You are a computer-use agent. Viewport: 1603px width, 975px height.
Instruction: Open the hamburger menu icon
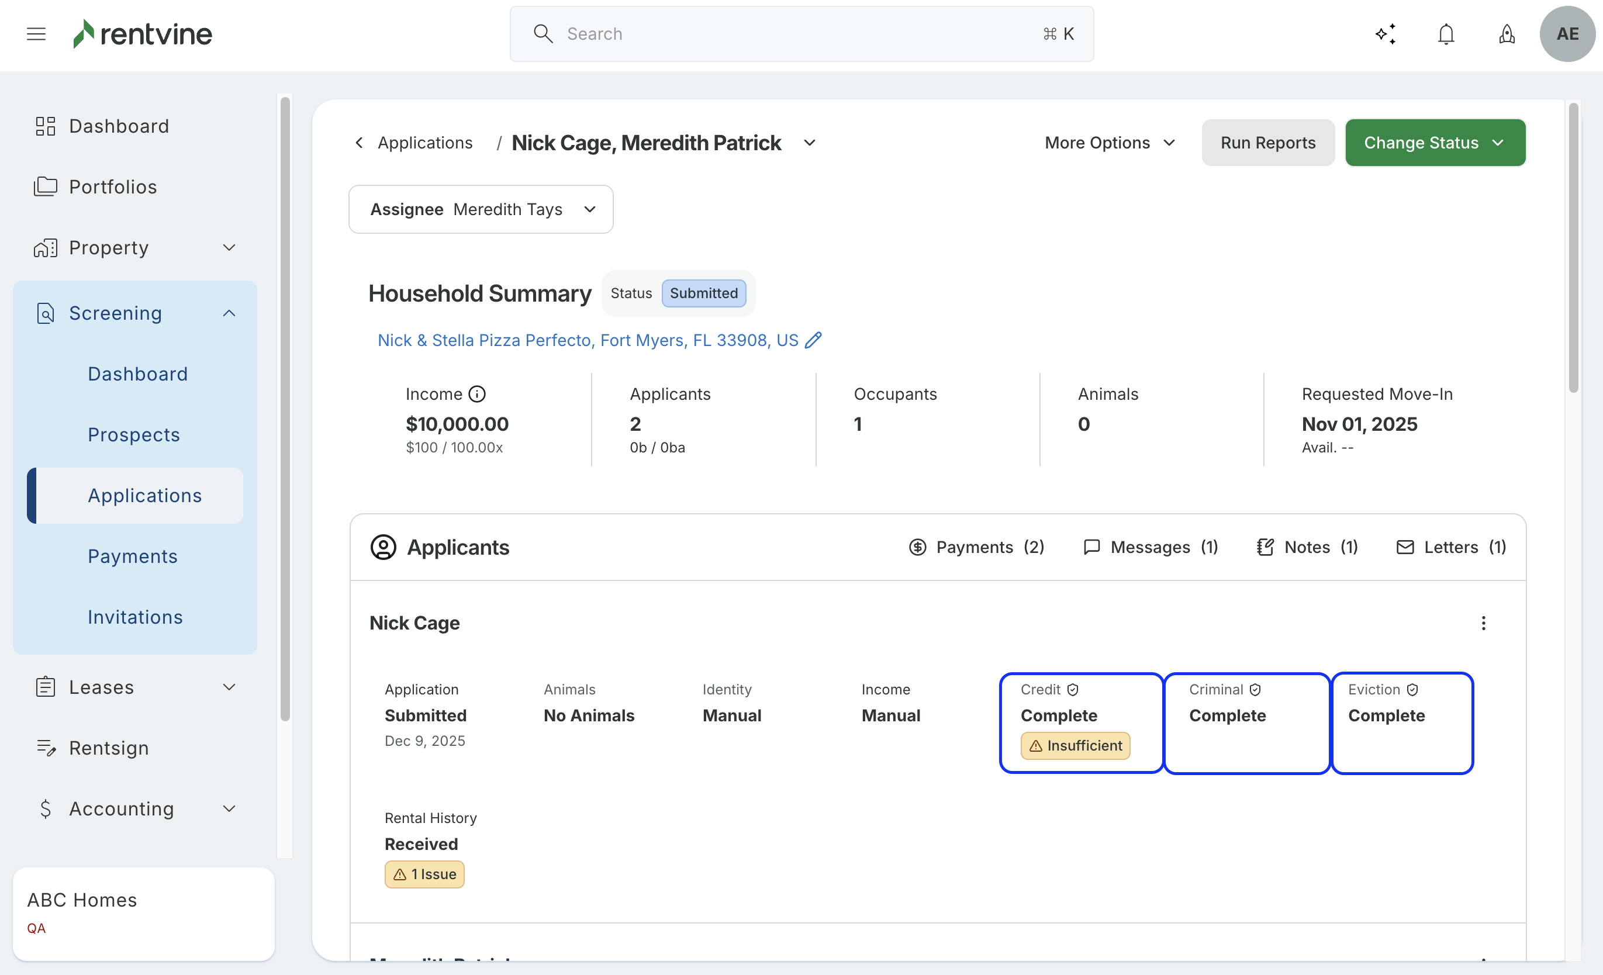pos(36,34)
